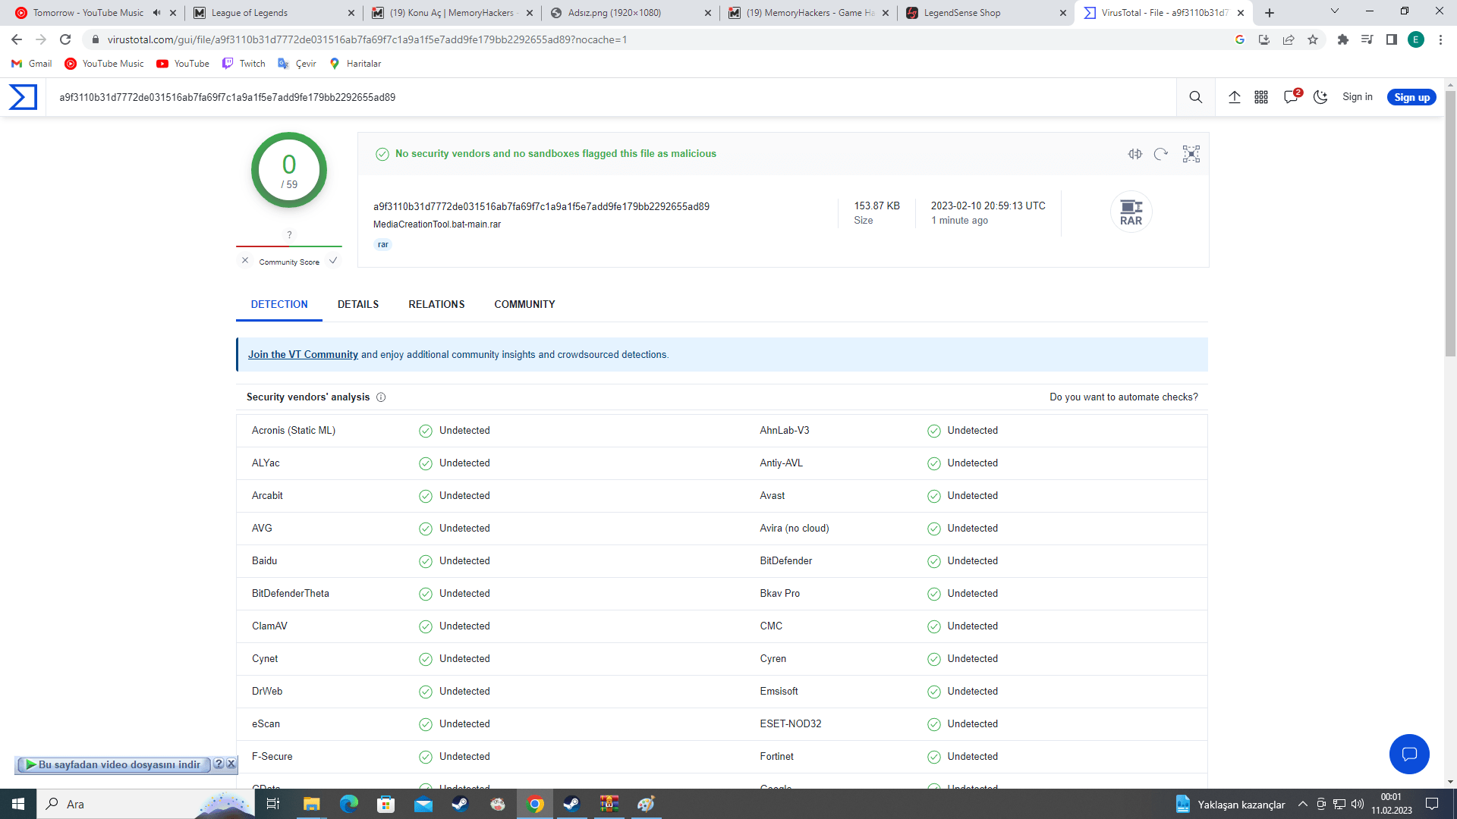This screenshot has width=1457, height=819.
Task: Click the reanalyze file icon
Action: [x=1161, y=154]
